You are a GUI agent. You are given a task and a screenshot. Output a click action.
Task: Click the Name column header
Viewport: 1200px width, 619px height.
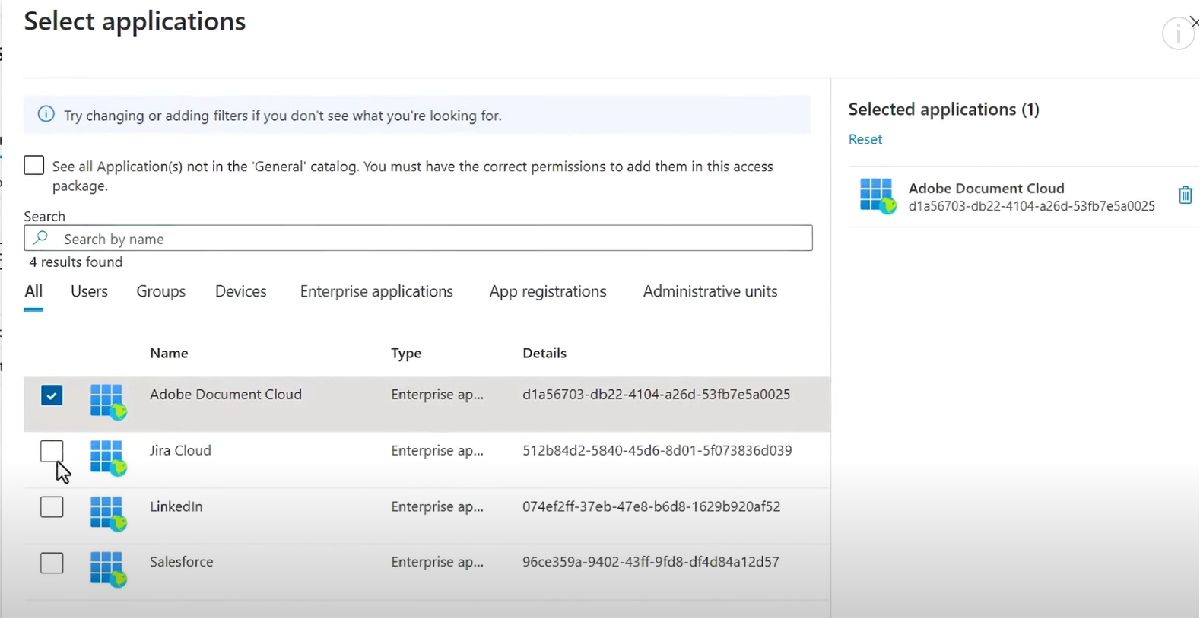tap(169, 353)
